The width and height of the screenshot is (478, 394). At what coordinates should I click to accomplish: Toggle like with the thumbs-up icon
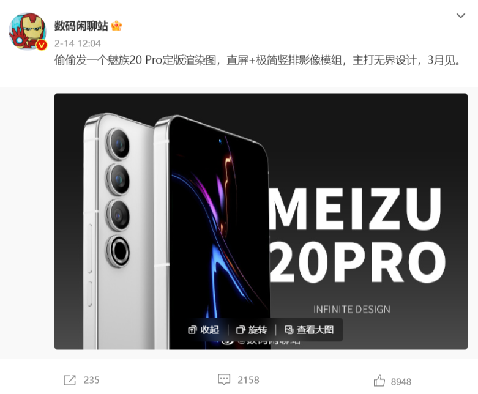click(379, 381)
